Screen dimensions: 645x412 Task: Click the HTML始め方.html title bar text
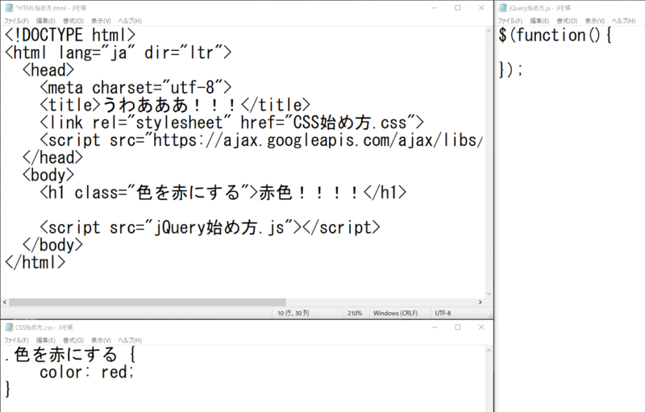point(51,8)
